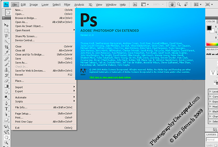Select the Dodge tool
Image resolution: width=218 pixels, height=147 pixels.
coord(6,97)
